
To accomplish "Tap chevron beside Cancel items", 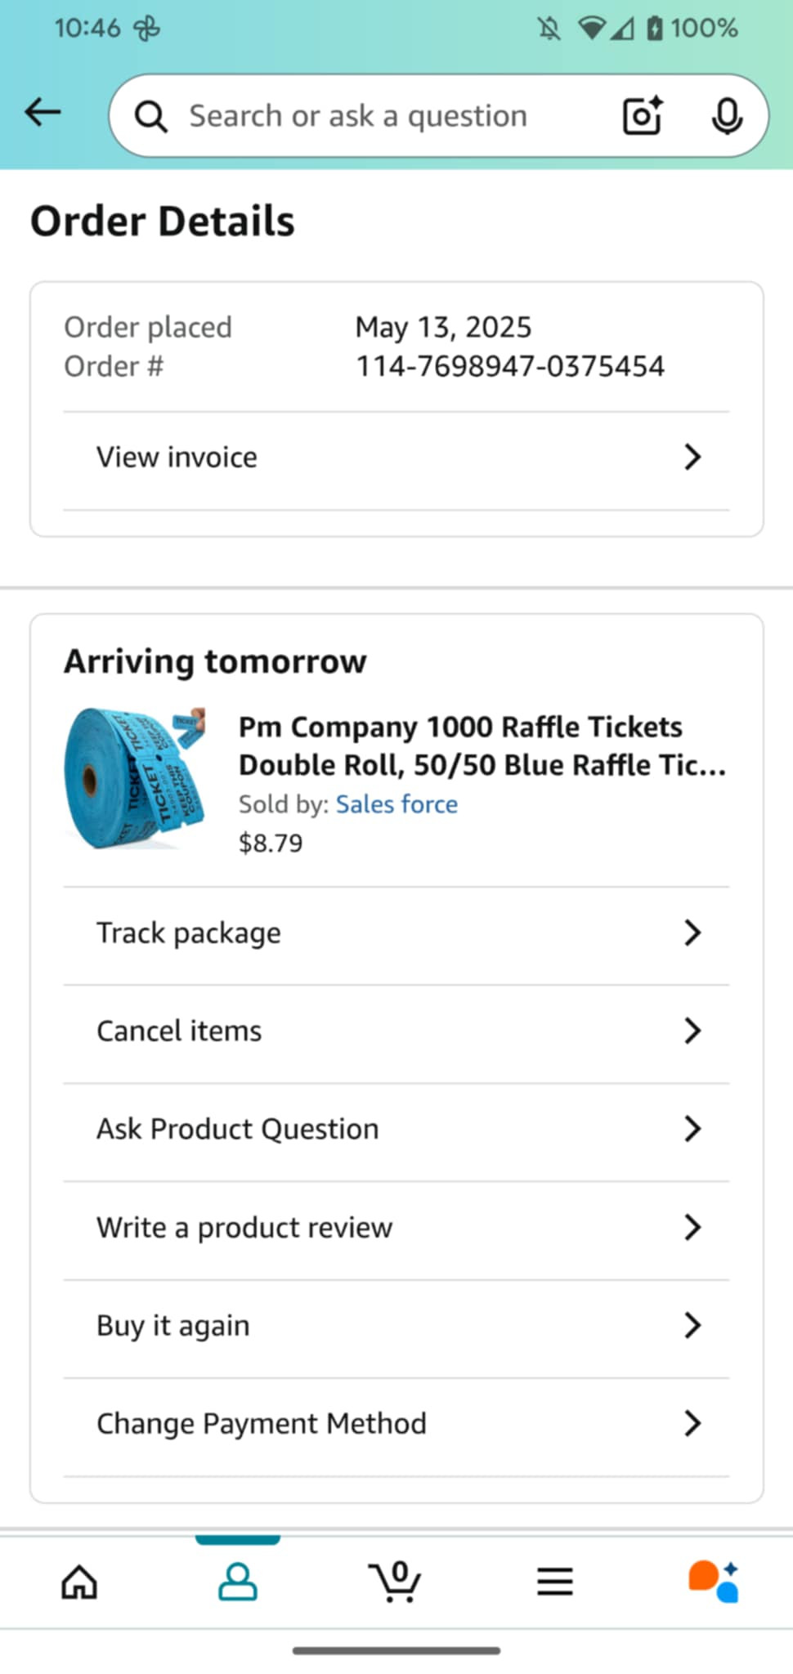I will pyautogui.click(x=692, y=1031).
